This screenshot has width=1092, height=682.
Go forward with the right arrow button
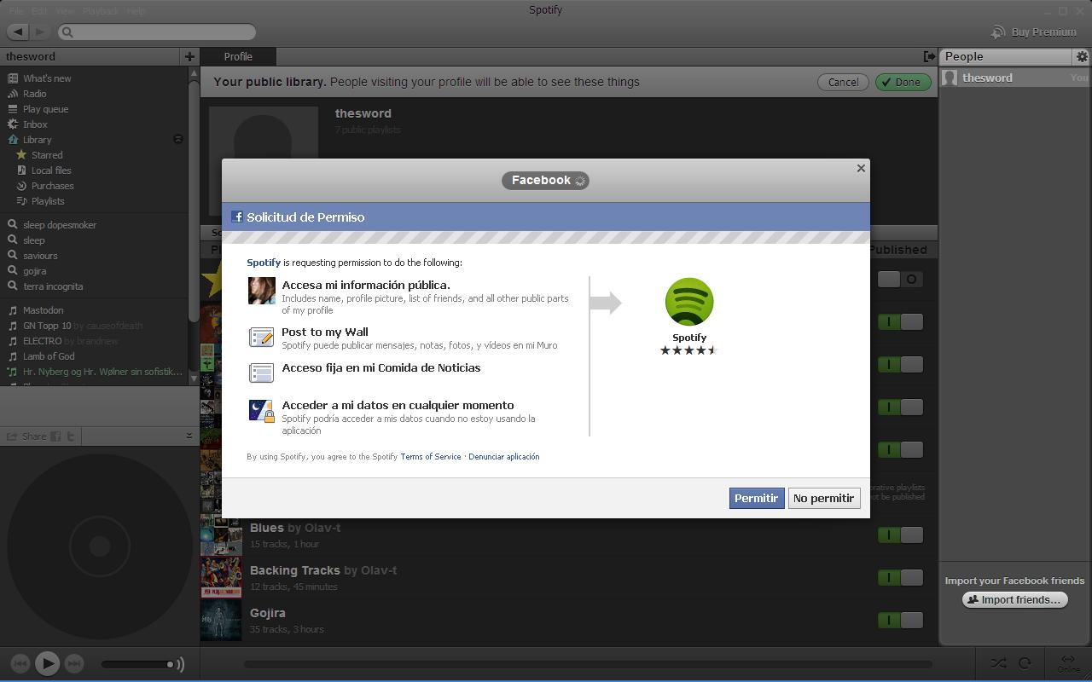(x=39, y=32)
